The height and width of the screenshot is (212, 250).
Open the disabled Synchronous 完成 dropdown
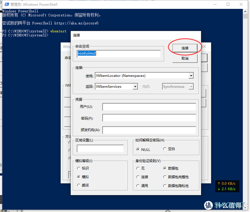191,86
